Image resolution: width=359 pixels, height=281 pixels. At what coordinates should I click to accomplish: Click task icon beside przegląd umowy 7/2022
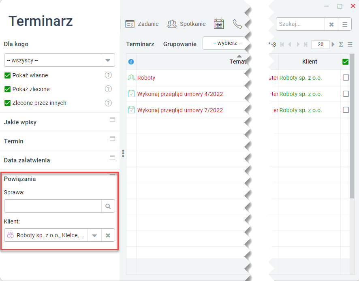[131, 110]
